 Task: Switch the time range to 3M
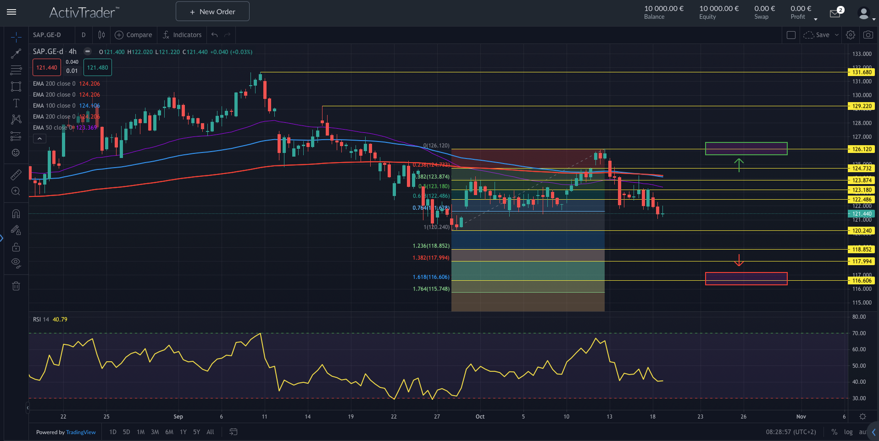tap(155, 432)
